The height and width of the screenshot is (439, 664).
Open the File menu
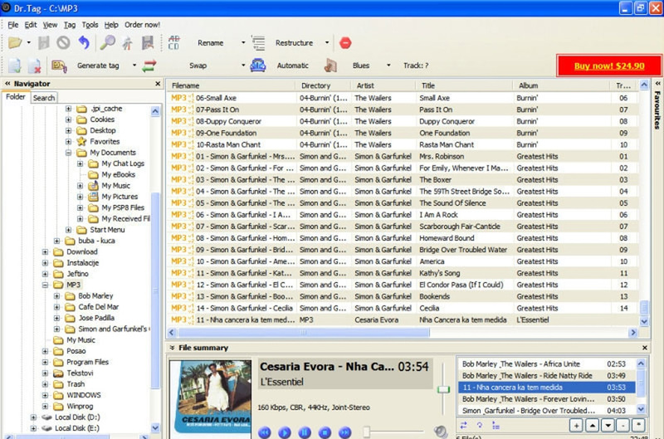pyautogui.click(x=13, y=25)
